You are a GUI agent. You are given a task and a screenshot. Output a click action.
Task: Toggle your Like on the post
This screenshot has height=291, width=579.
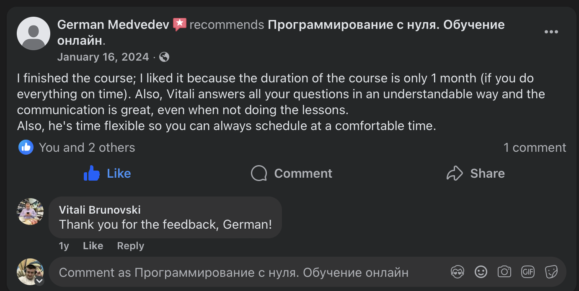pyautogui.click(x=107, y=173)
